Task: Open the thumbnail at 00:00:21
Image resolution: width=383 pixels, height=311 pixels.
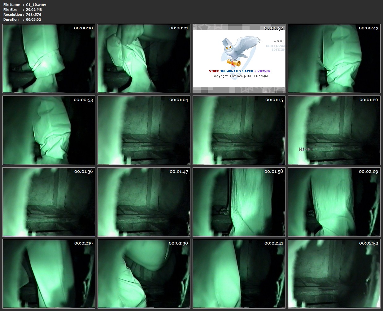Action: coord(144,59)
